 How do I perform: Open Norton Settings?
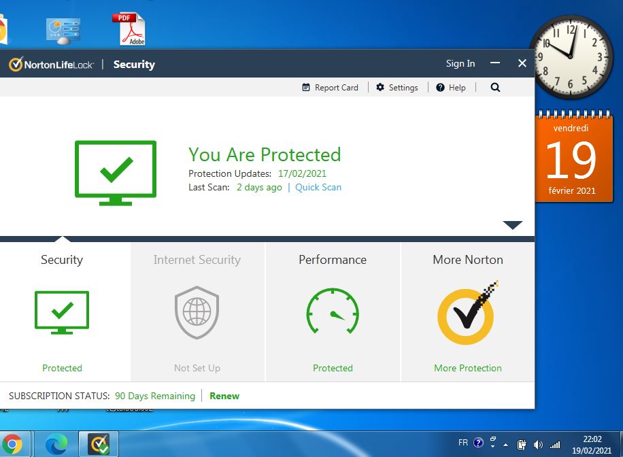click(397, 88)
